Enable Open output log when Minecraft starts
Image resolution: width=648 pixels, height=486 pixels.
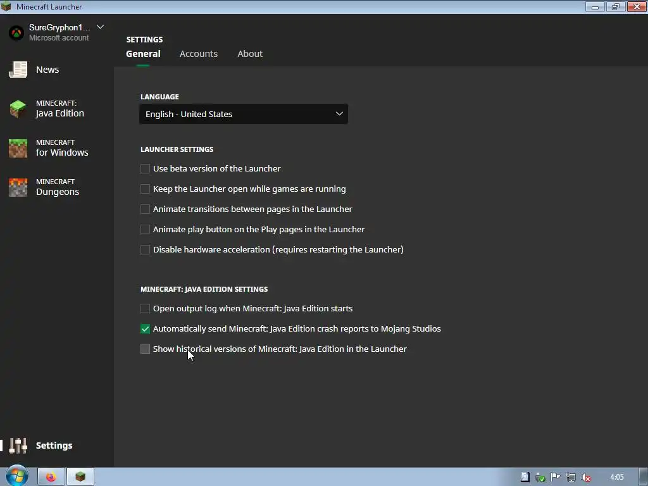[145, 309]
